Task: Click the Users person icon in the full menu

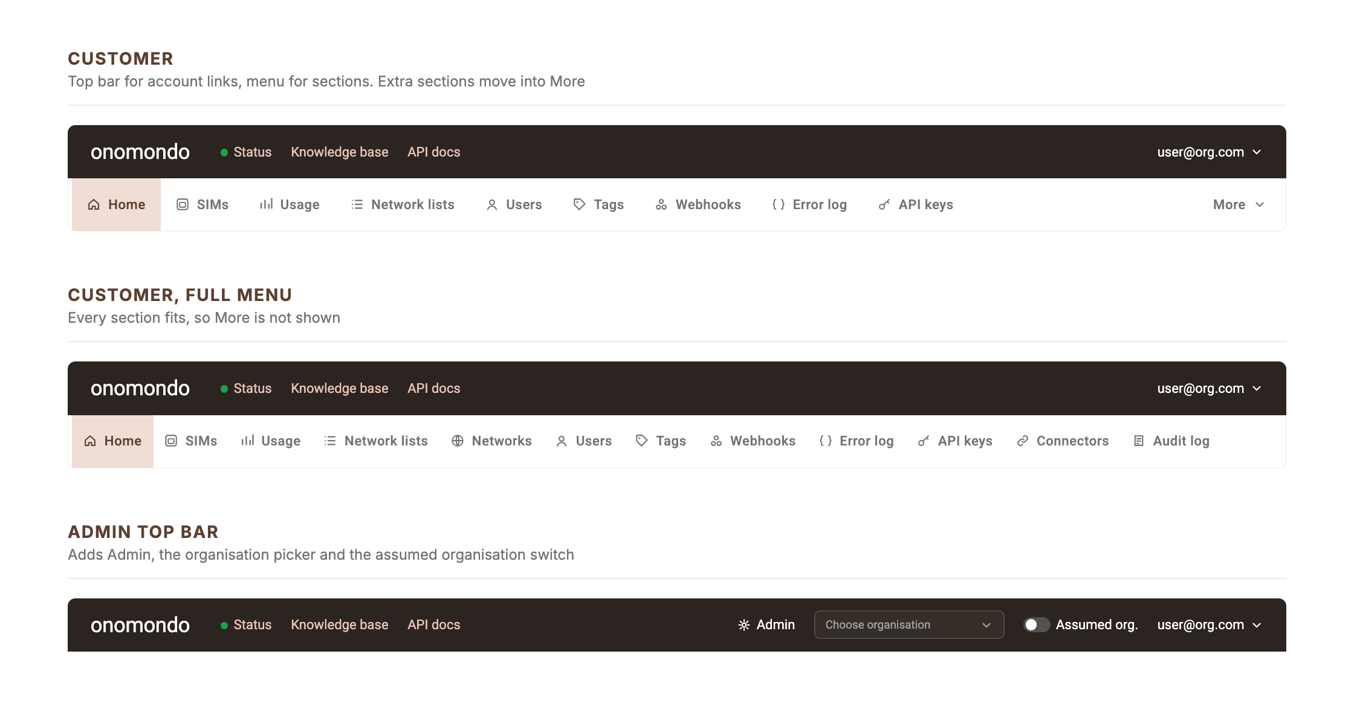Action: [562, 441]
